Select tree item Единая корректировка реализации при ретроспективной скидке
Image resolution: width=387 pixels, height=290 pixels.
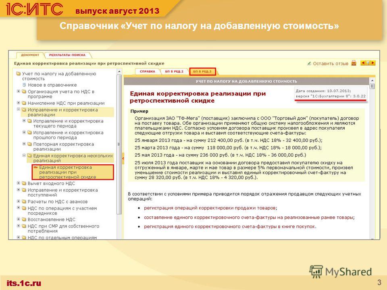pyautogui.click(x=73, y=172)
